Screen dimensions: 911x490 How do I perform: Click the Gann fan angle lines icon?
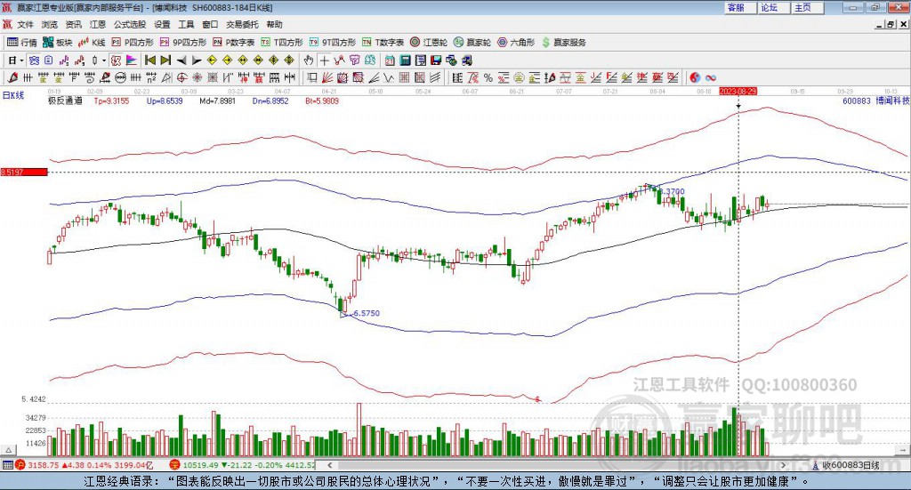point(327,77)
